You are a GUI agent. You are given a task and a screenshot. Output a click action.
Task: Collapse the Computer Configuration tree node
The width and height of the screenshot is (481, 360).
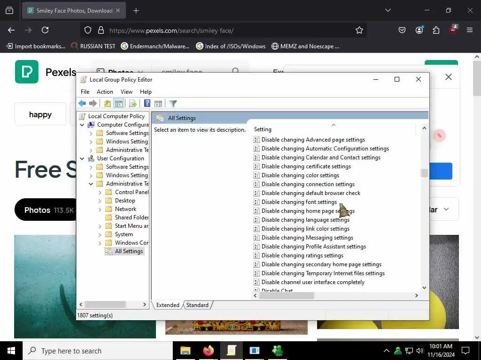pyautogui.click(x=82, y=125)
